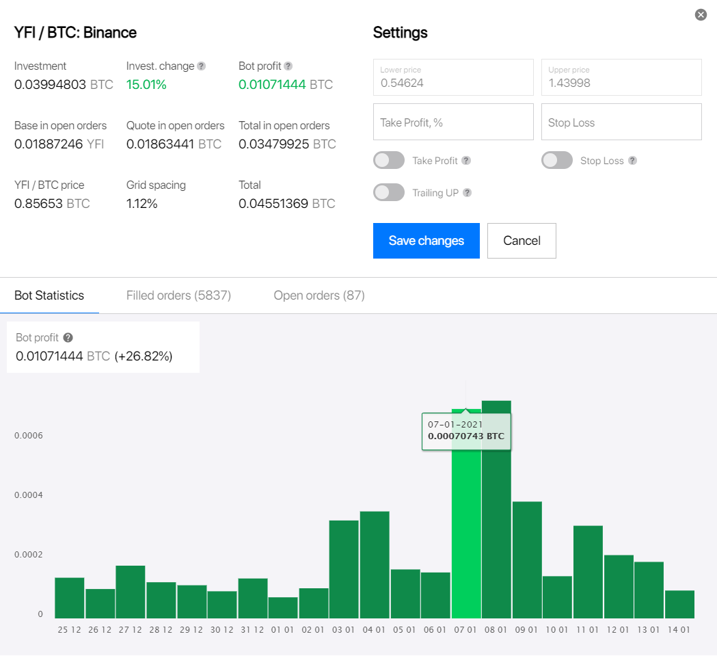717x656 pixels.
Task: Click the 0.01863441 BTC quote value
Action: coord(174,144)
